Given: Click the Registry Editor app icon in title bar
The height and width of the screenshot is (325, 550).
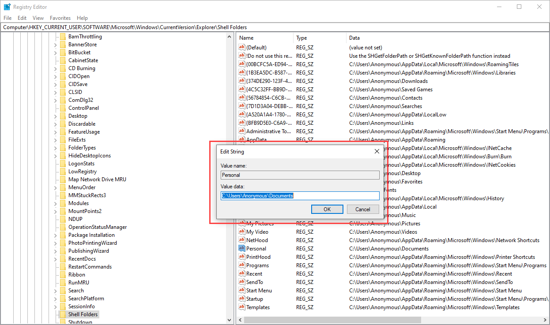Looking at the screenshot, I should 7,7.
